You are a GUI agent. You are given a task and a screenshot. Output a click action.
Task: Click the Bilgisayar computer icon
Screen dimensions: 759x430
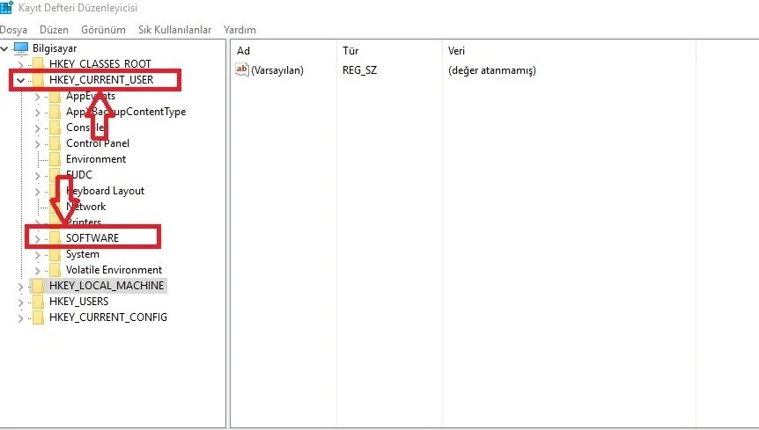[21, 47]
